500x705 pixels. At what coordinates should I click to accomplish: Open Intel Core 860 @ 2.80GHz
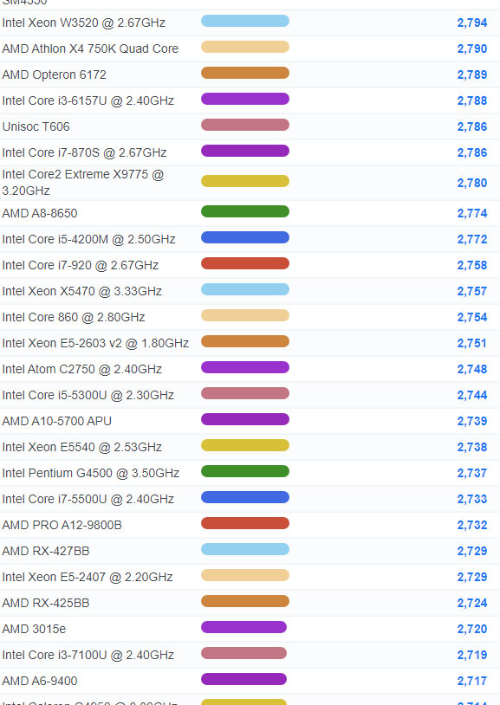pyautogui.click(x=74, y=318)
